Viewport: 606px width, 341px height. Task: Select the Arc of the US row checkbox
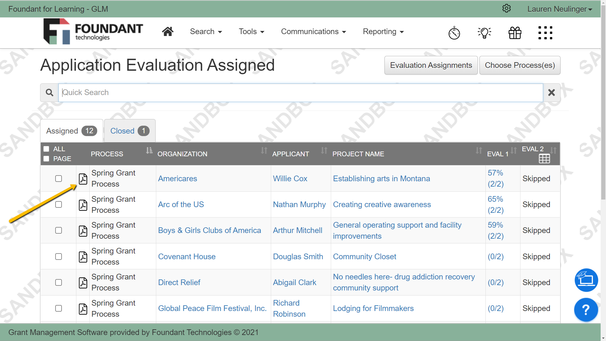(x=58, y=204)
